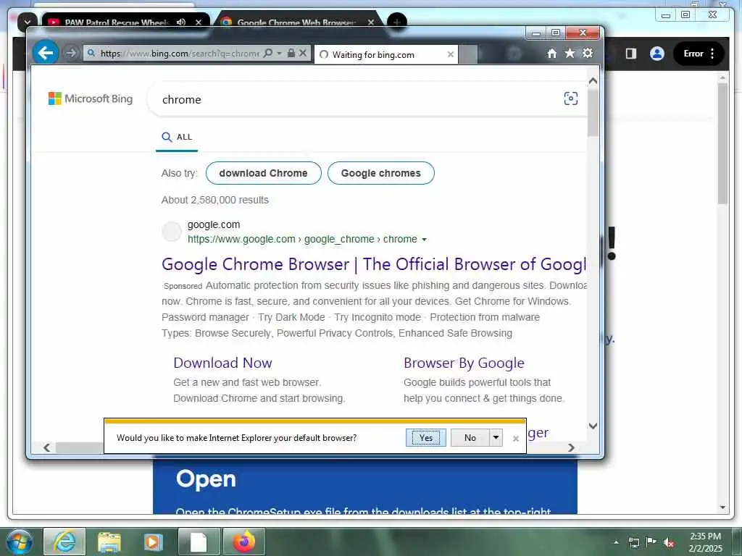Expand the dropdown arrow next to No
The width and height of the screenshot is (742, 556).
tap(496, 438)
